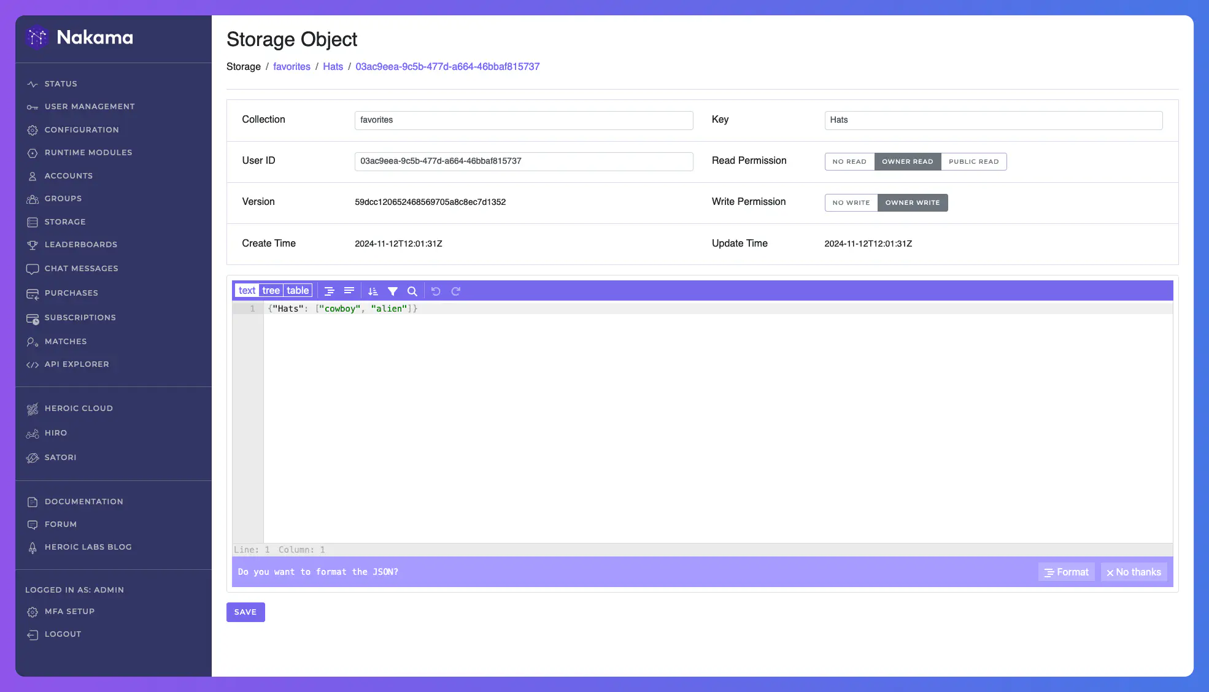Click the Leaderboards trophy icon

pos(33,245)
